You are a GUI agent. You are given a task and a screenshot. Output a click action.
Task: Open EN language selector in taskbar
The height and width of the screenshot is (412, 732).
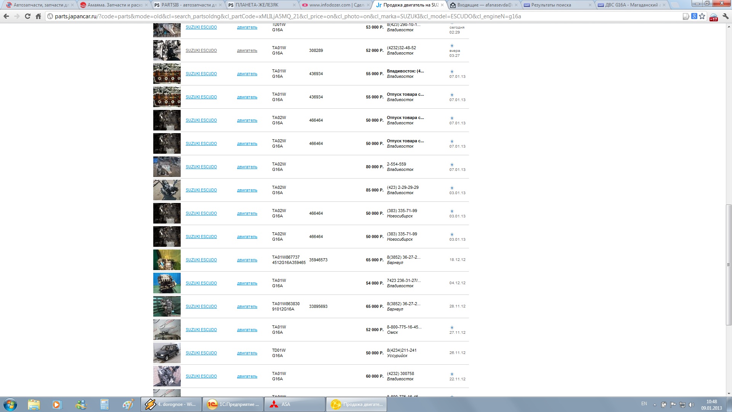point(644,404)
